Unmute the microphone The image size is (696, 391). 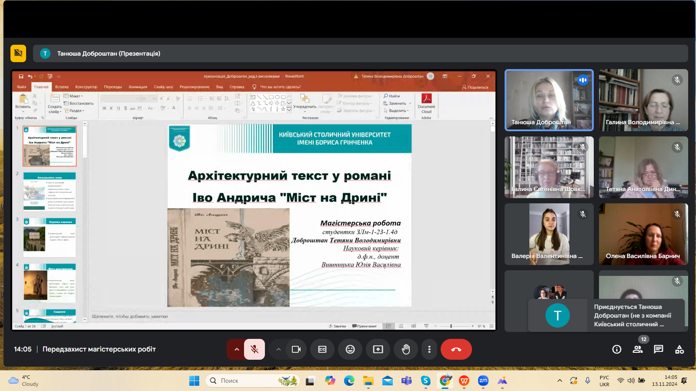(x=254, y=349)
